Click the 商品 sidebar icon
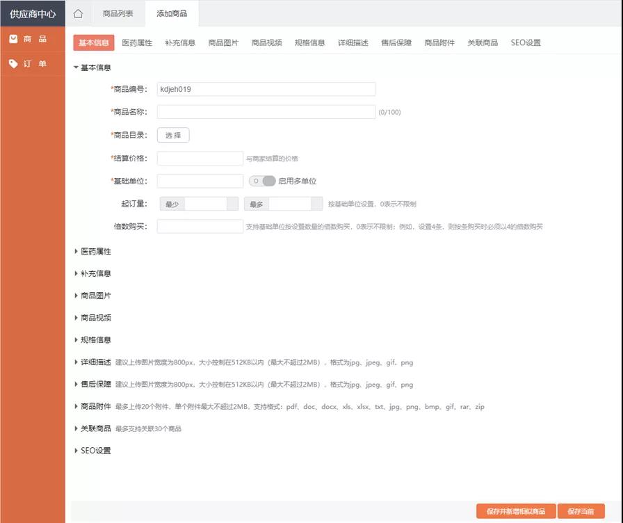 [13, 38]
